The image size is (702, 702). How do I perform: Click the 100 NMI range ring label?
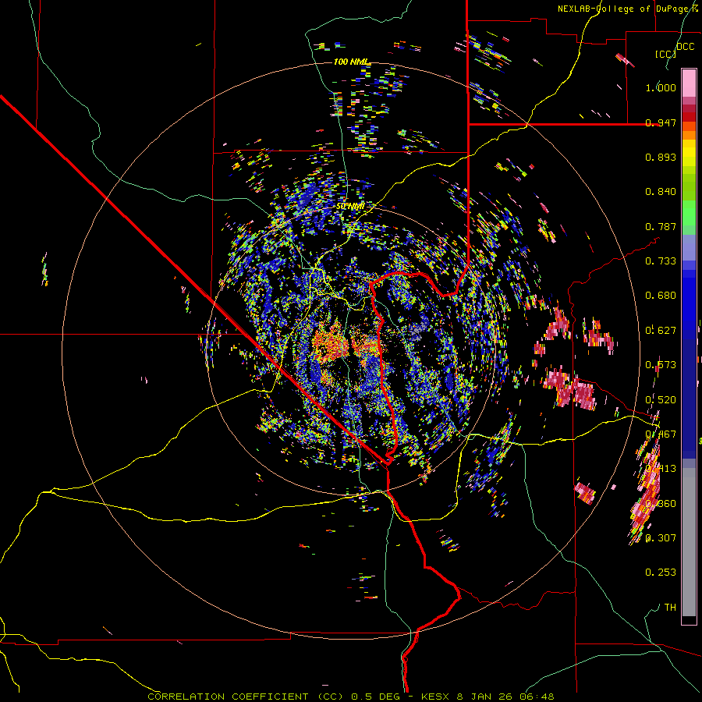pos(352,62)
